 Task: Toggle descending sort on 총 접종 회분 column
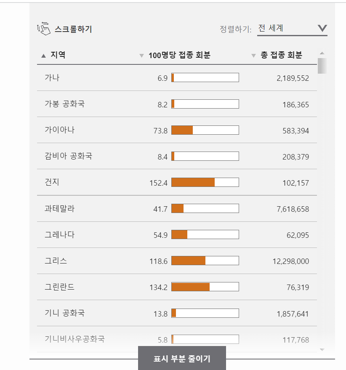pos(253,55)
